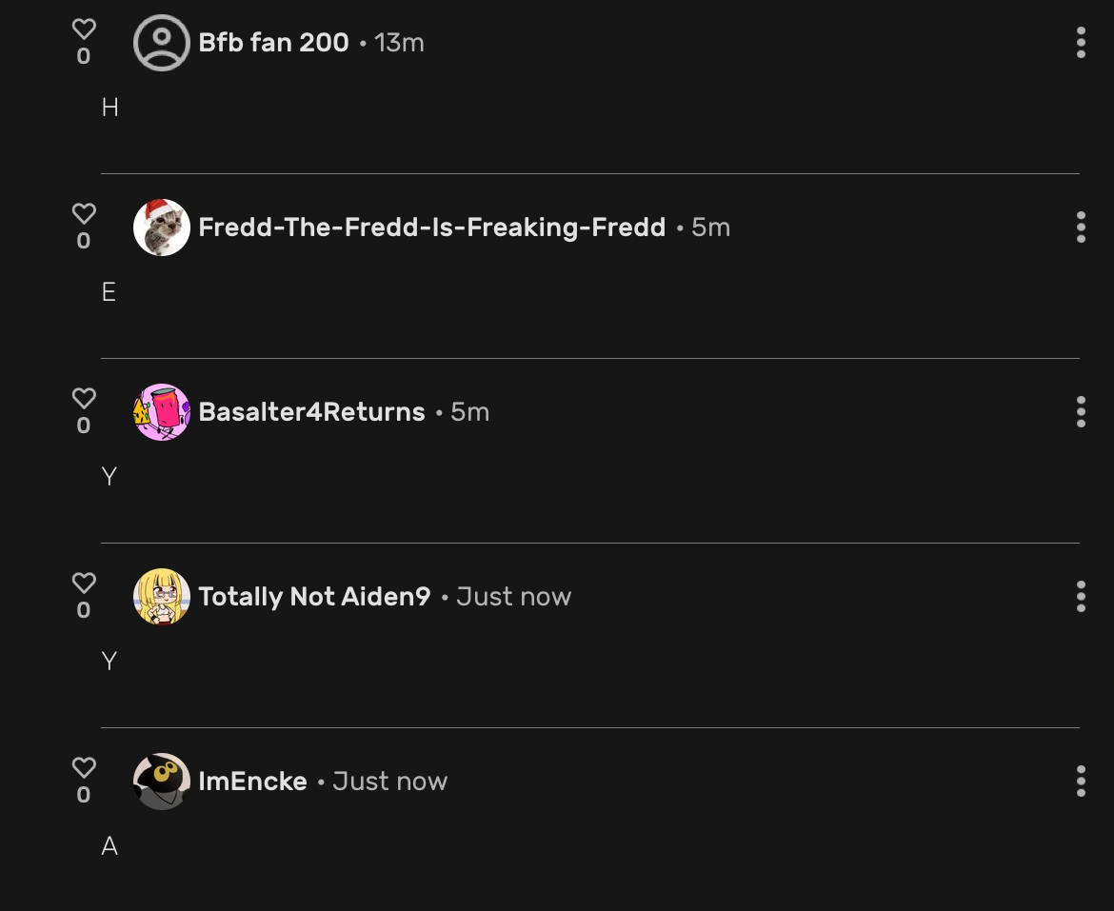1114x911 pixels.
Task: Click the blonde character avatar
Action: tap(161, 597)
